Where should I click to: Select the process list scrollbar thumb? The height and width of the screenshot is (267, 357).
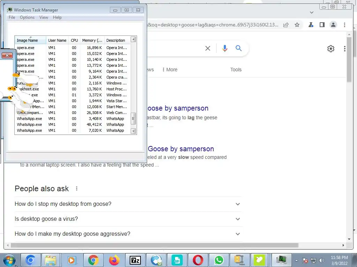(x=134, y=119)
